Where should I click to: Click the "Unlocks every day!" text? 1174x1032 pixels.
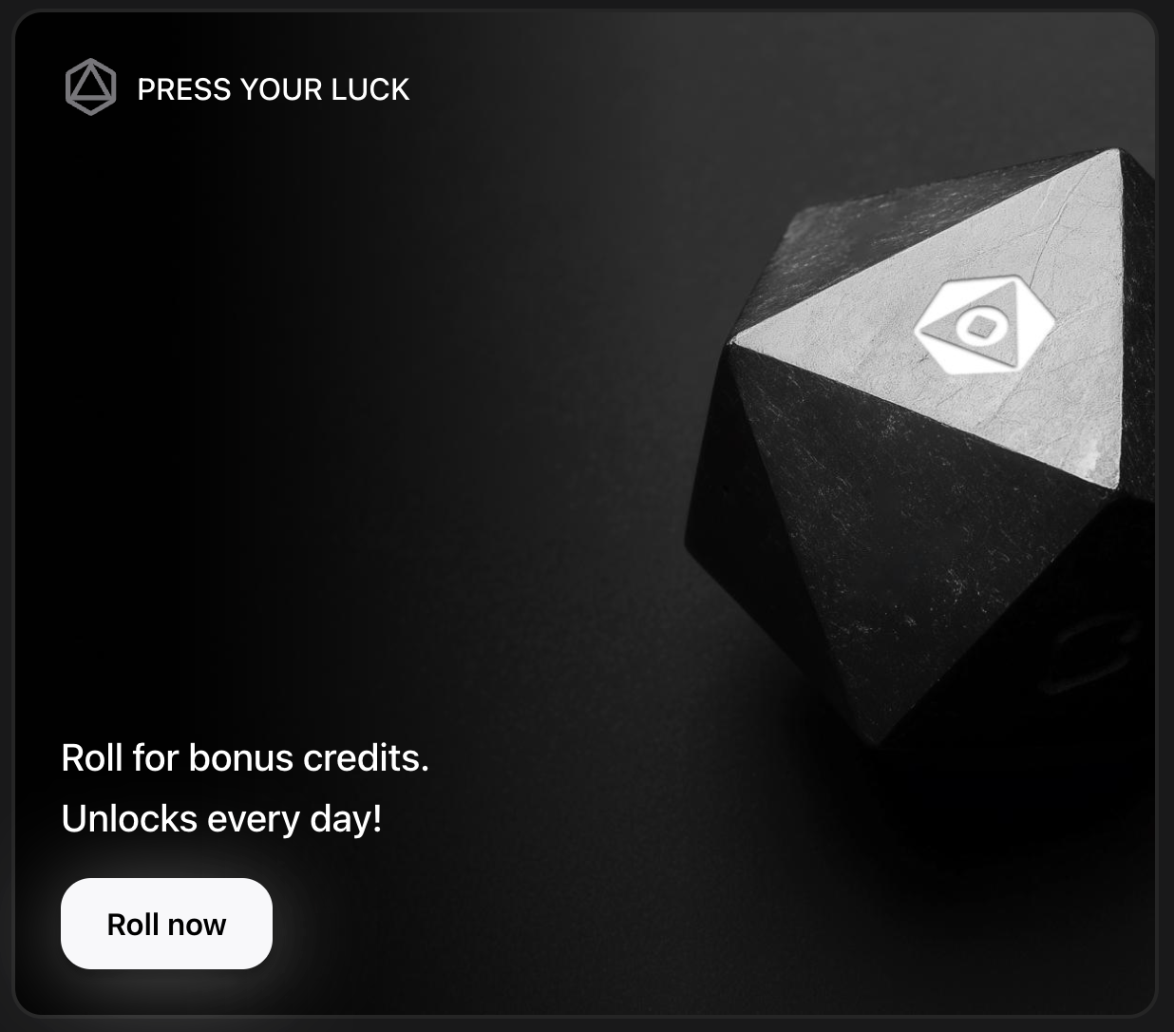(221, 818)
